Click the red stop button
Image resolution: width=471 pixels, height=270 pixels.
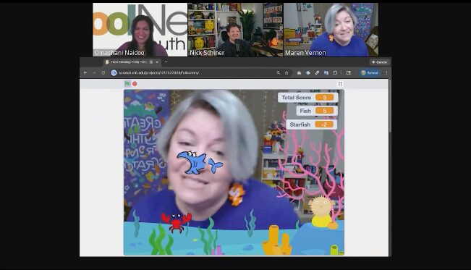[135, 83]
